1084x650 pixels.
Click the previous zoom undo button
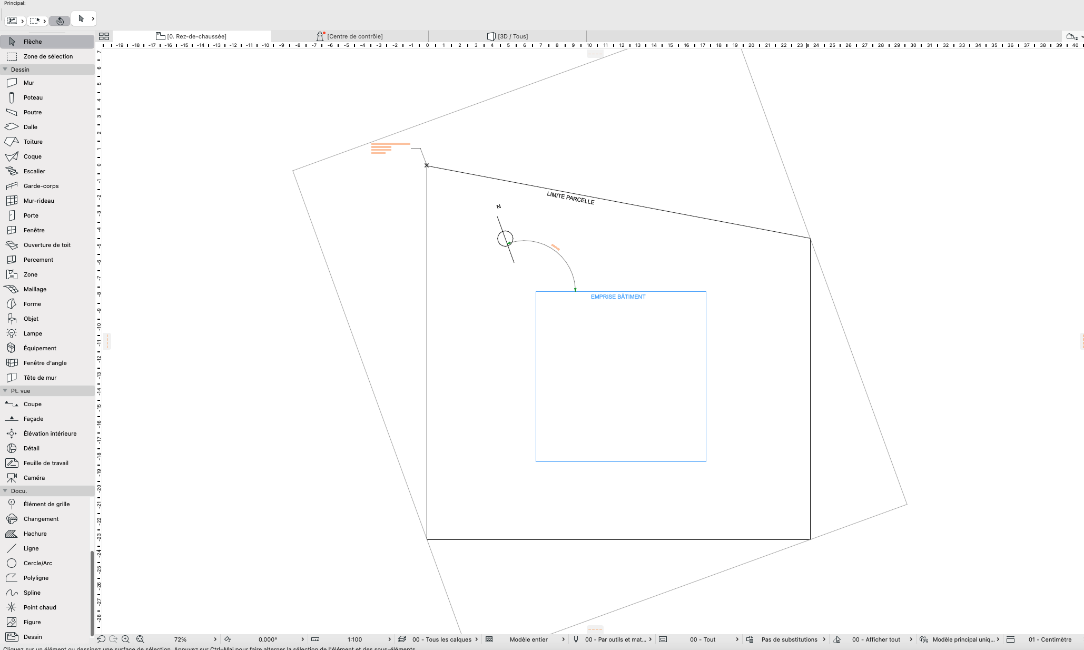coord(101,639)
